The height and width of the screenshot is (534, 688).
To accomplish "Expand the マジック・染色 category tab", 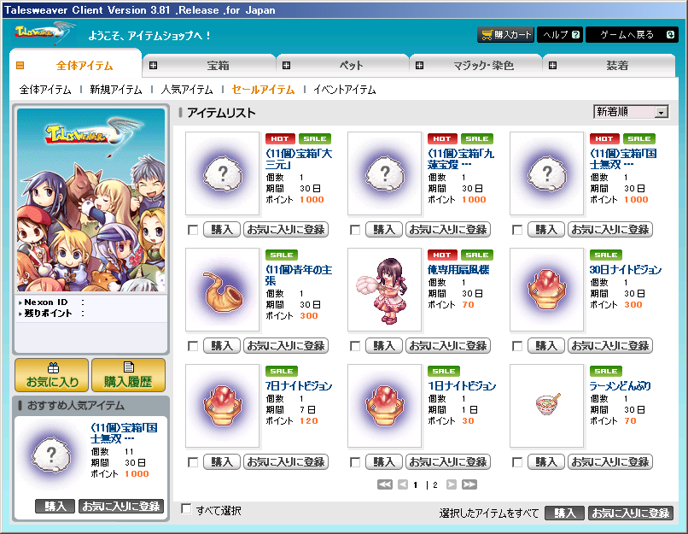I will click(476, 65).
